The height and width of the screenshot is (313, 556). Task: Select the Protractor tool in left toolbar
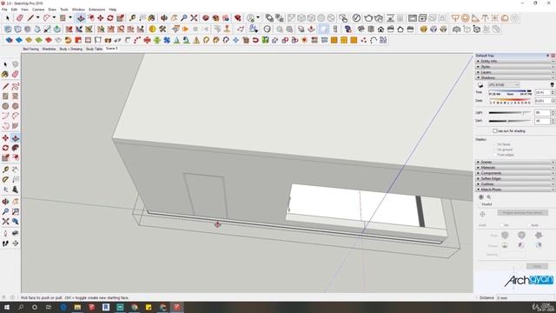coord(5,180)
